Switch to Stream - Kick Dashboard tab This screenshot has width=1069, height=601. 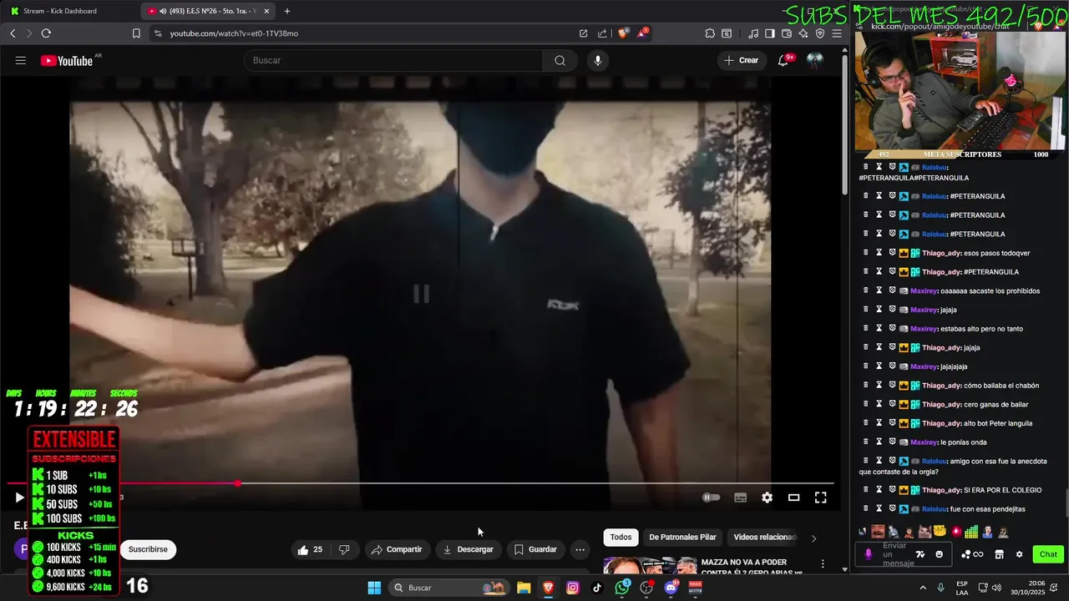click(69, 11)
